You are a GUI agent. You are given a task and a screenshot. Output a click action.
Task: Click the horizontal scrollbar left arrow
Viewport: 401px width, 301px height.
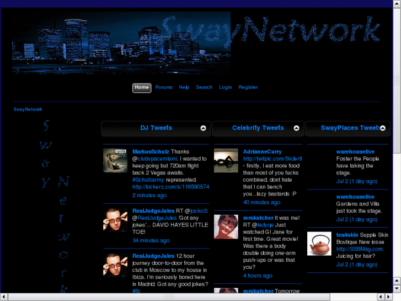pos(4,297)
